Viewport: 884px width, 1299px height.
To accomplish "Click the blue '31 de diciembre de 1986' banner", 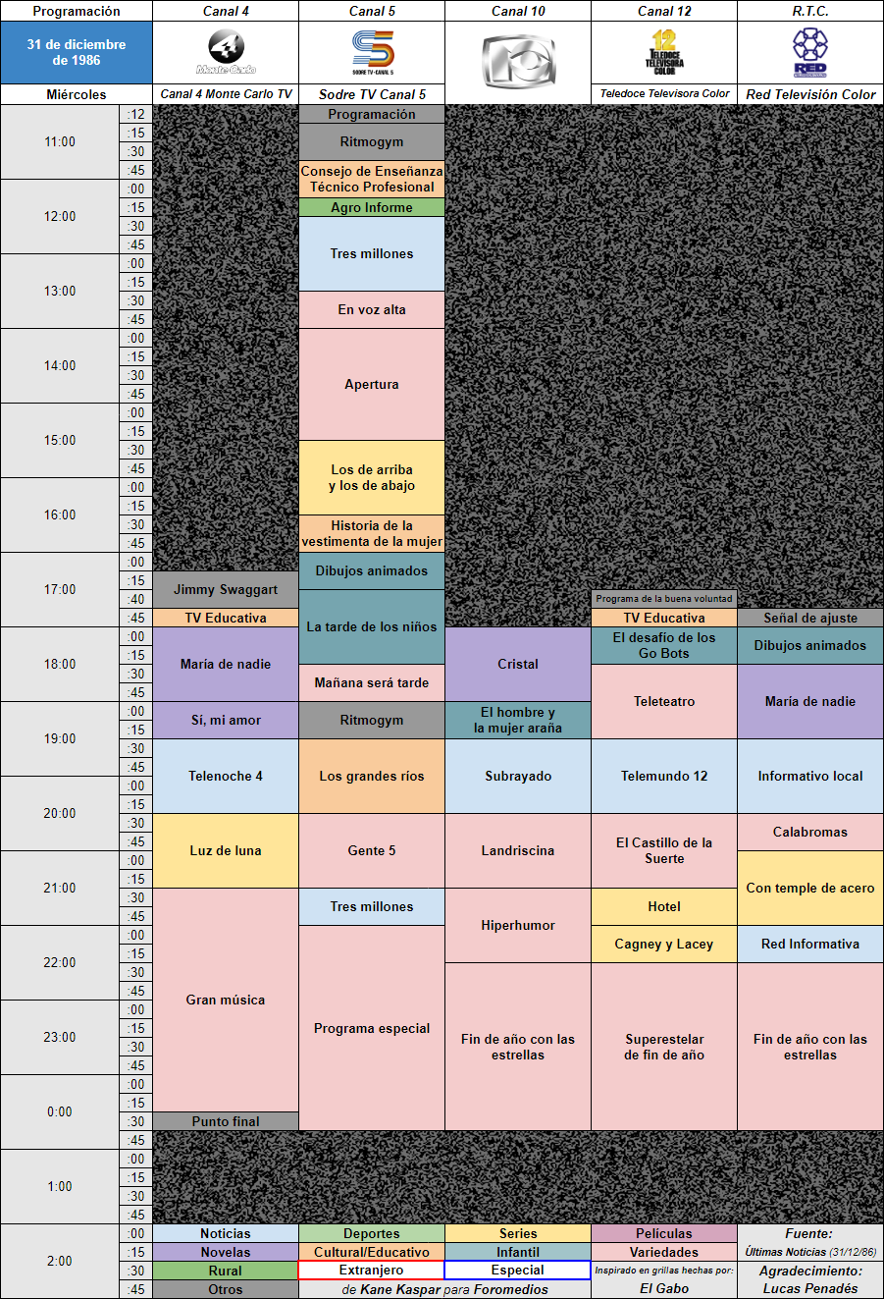I will [77, 52].
